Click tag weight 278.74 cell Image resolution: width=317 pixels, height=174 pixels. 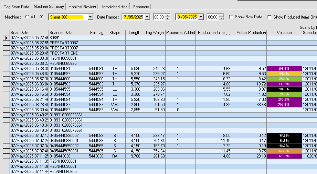[x=153, y=94]
